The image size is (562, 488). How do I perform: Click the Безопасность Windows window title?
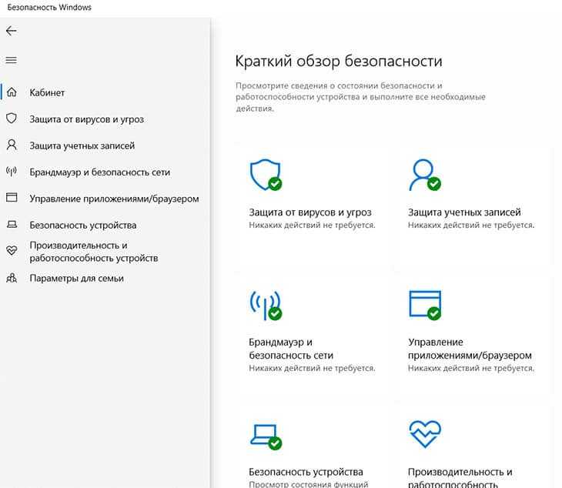(x=49, y=8)
